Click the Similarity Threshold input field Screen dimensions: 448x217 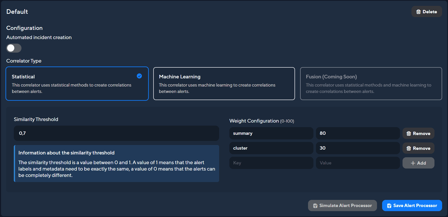[x=116, y=133]
